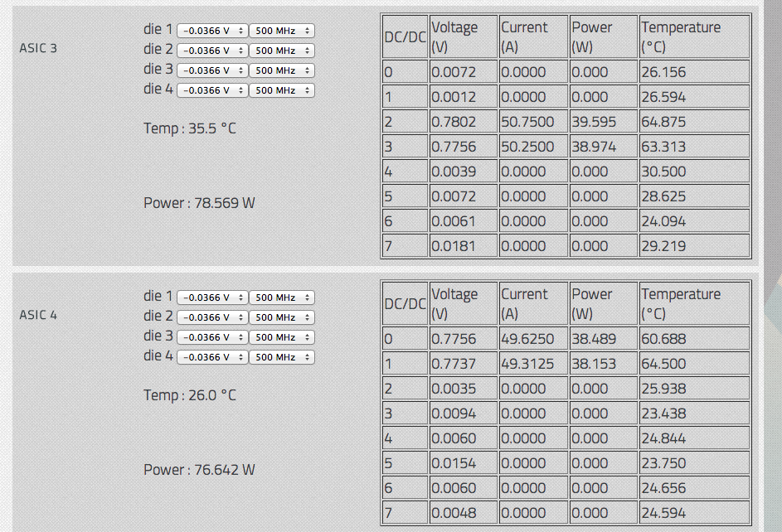Click the ASIC 3 label

[x=38, y=48]
